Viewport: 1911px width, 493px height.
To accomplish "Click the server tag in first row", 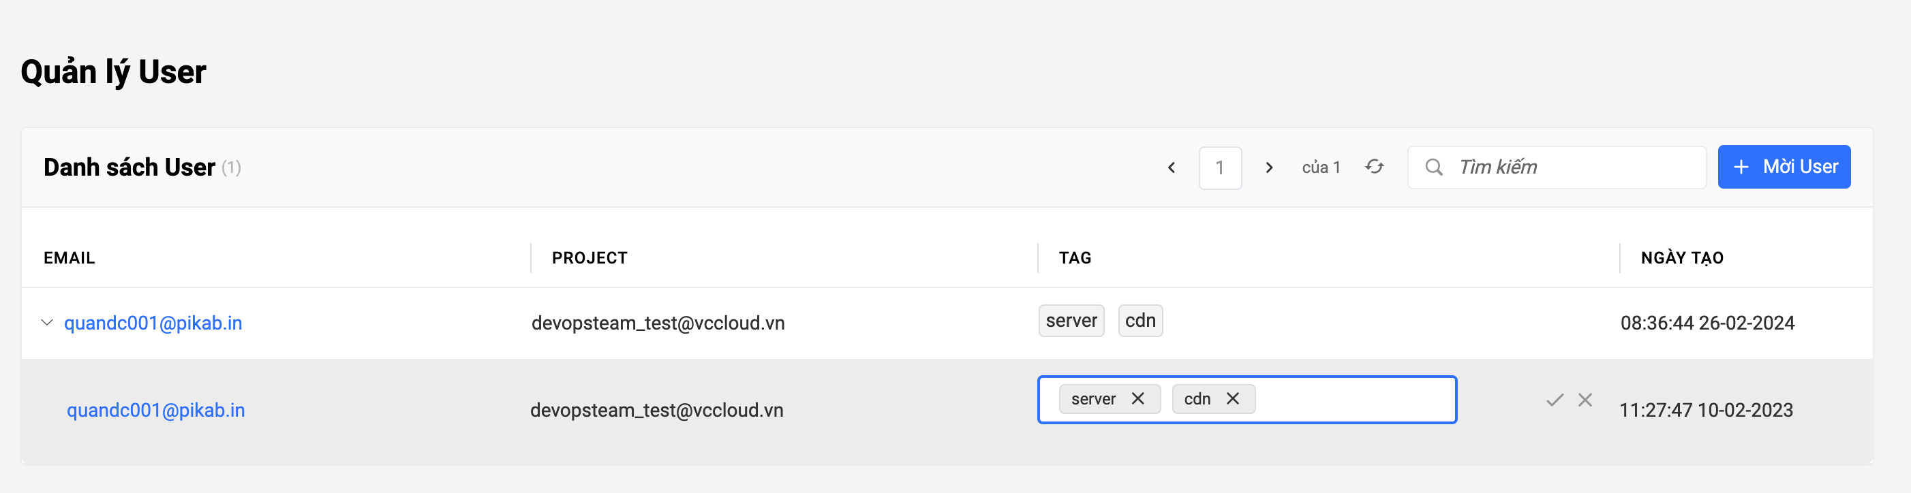I will [1071, 321].
